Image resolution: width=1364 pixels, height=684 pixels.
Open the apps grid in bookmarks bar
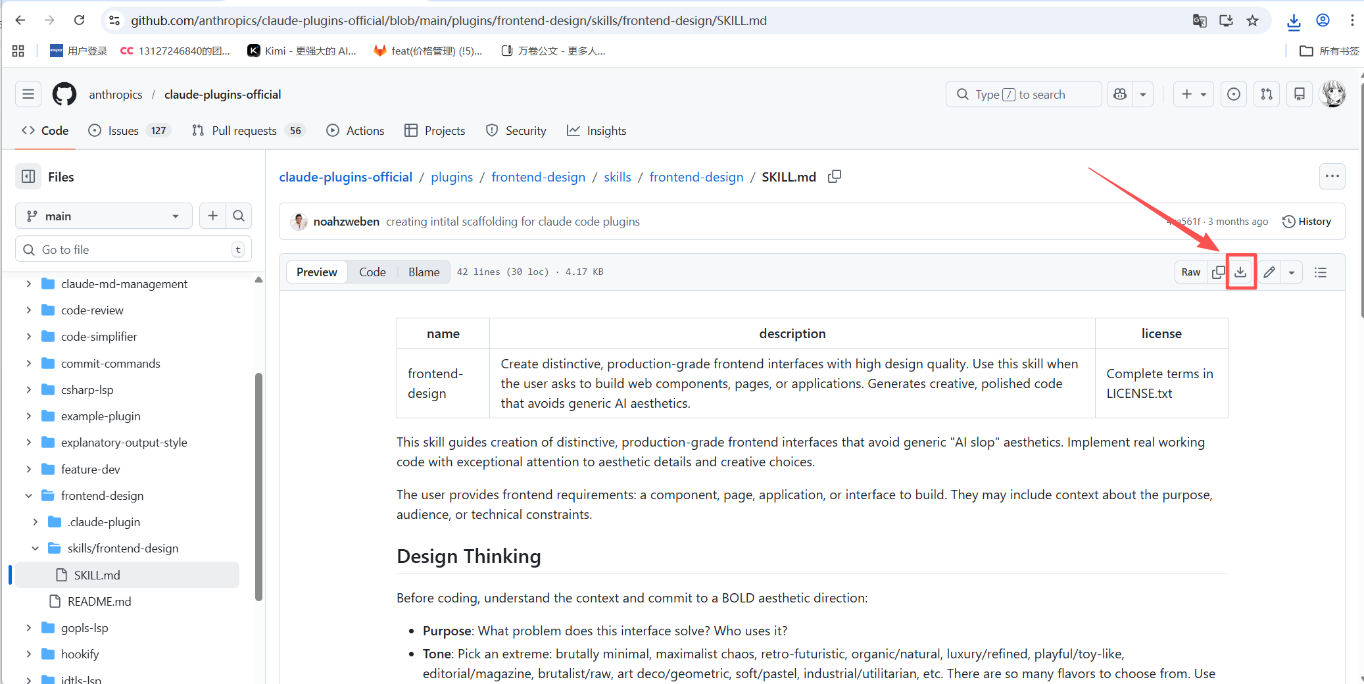(x=18, y=51)
